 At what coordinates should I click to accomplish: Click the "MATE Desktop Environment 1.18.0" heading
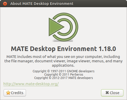pos(63,49)
